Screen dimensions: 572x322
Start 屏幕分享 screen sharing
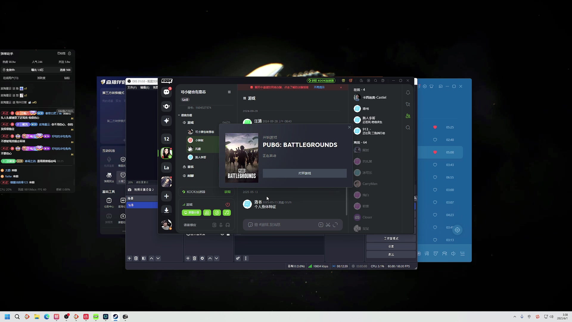pos(192,213)
